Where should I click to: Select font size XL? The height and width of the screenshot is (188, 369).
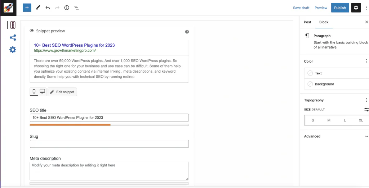tap(361, 120)
